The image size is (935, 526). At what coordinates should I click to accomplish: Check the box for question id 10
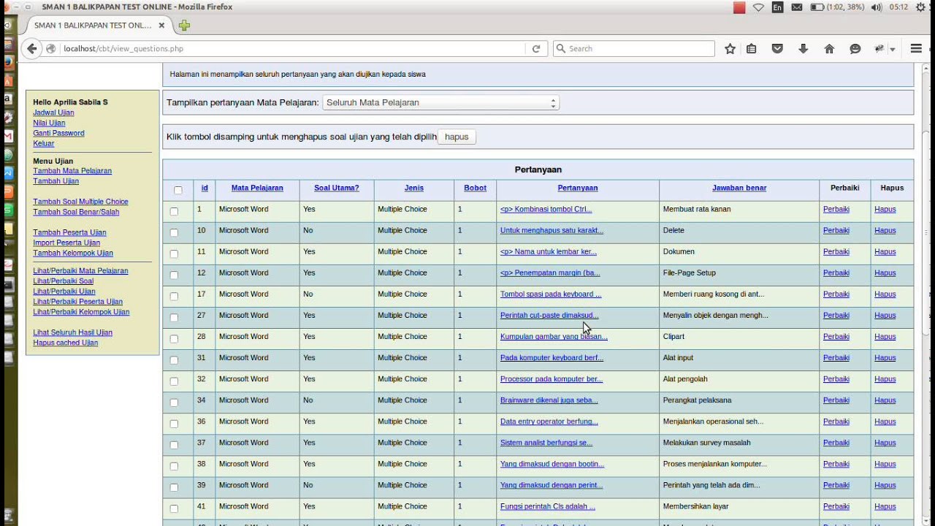(174, 232)
